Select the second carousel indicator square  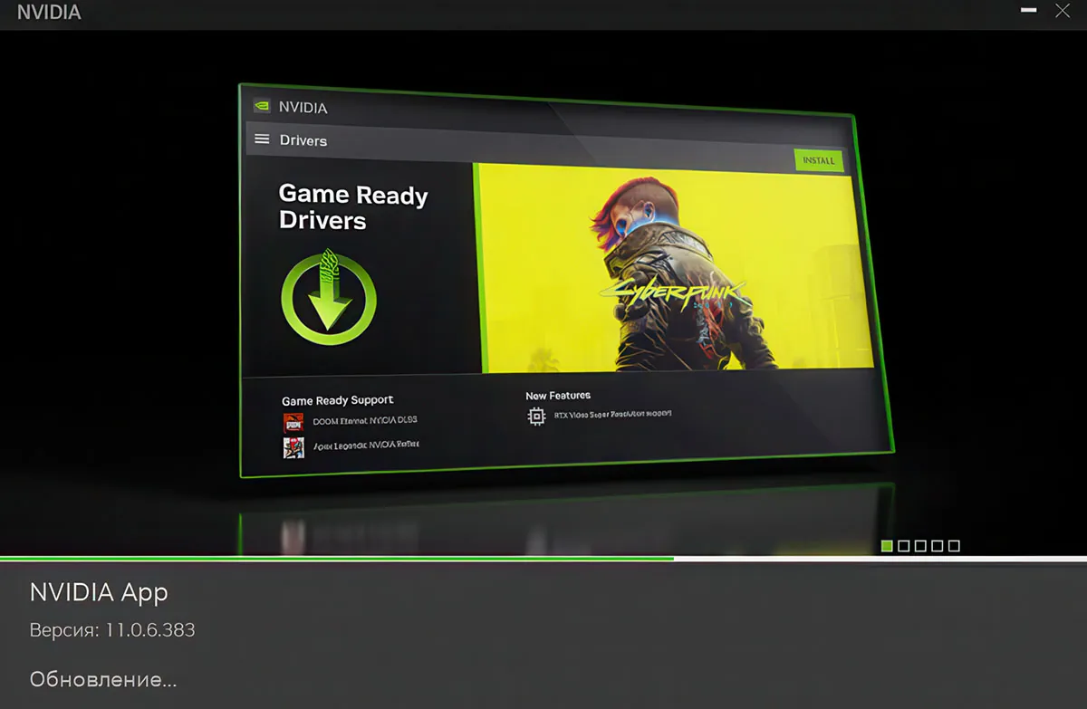pos(902,545)
